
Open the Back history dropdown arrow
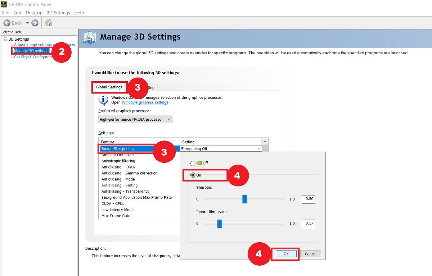click(x=27, y=23)
